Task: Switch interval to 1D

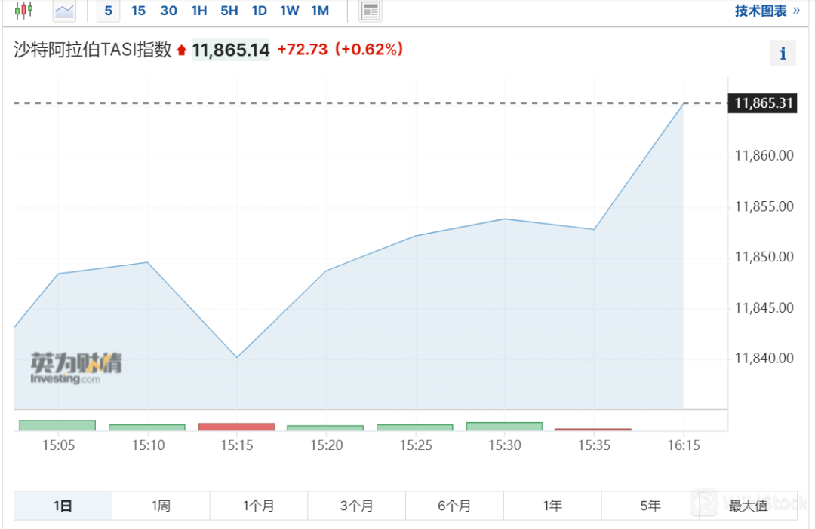Action: click(259, 11)
